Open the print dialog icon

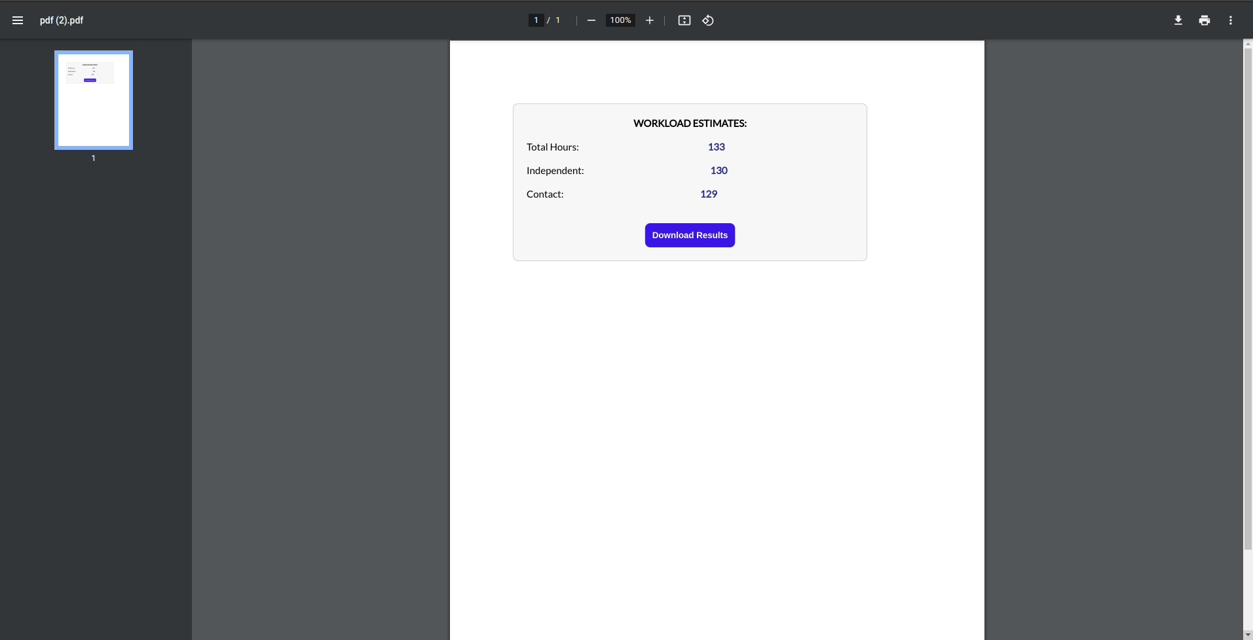pyautogui.click(x=1204, y=20)
